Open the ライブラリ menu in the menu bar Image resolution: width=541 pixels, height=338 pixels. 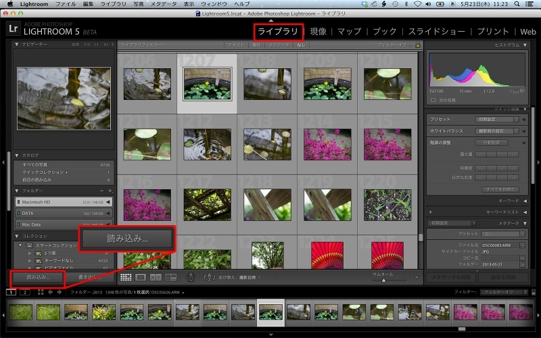114,4
